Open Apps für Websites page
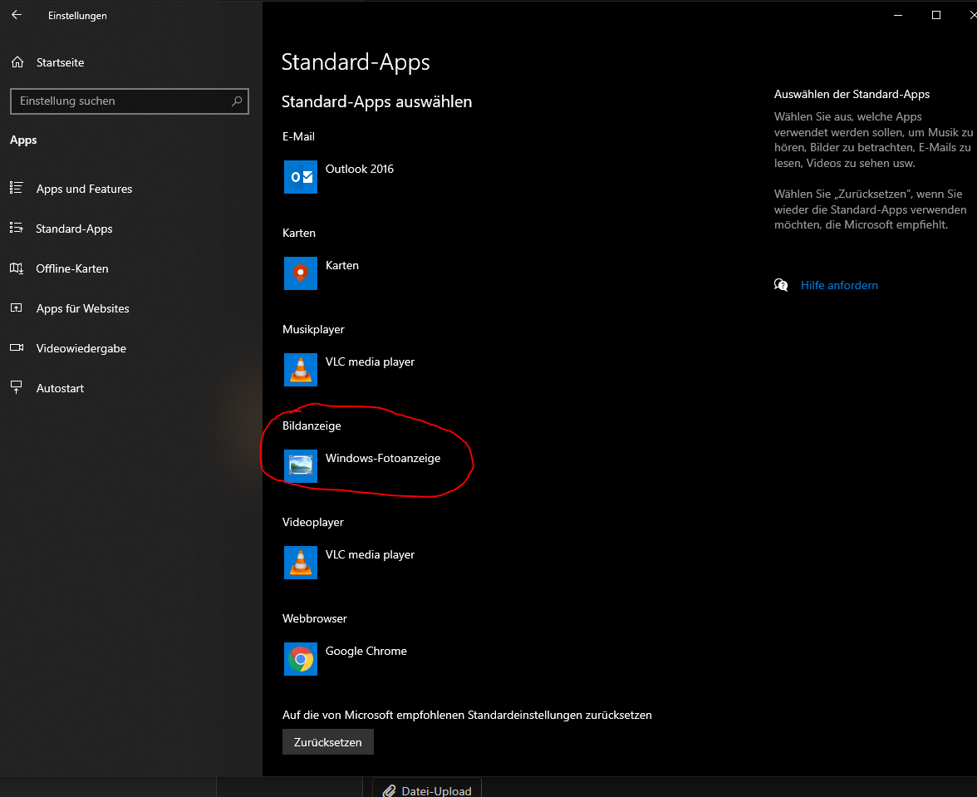This screenshot has height=797, width=977. pos(83,308)
